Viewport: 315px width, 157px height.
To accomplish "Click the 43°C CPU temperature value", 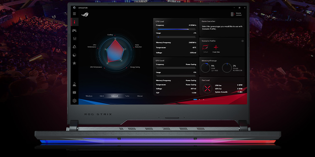I will click(x=194, y=48).
